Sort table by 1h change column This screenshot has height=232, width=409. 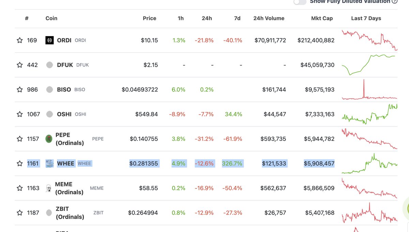pyautogui.click(x=181, y=18)
